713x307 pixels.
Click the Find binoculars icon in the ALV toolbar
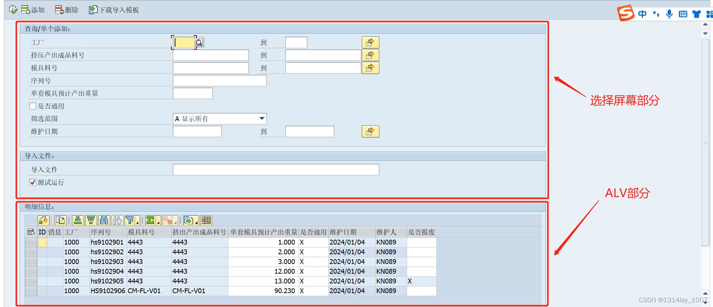(x=104, y=221)
